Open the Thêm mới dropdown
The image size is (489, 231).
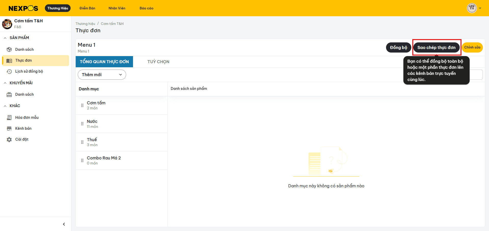tap(102, 75)
